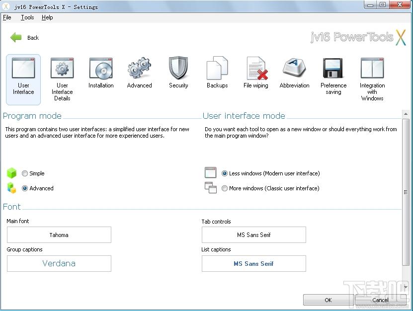
Task: Open the Advanced settings gears icon
Action: point(139,68)
